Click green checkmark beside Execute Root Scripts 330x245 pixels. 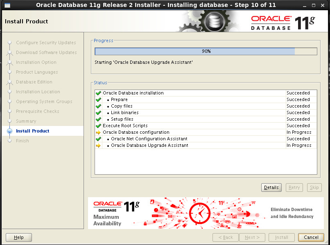98,126
